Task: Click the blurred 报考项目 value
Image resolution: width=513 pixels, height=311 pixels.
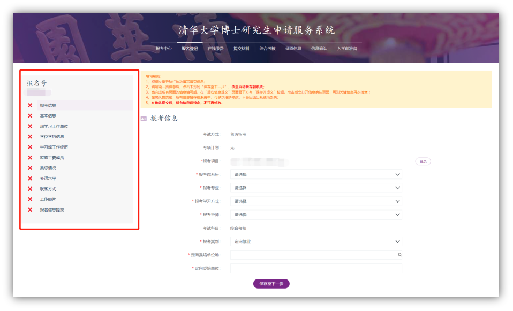Action: point(259,161)
